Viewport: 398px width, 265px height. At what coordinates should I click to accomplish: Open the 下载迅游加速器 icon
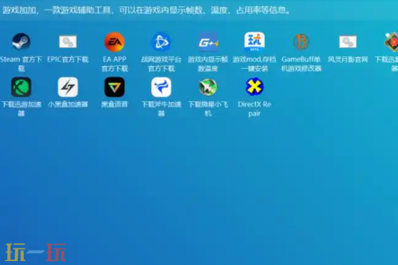[21, 87]
